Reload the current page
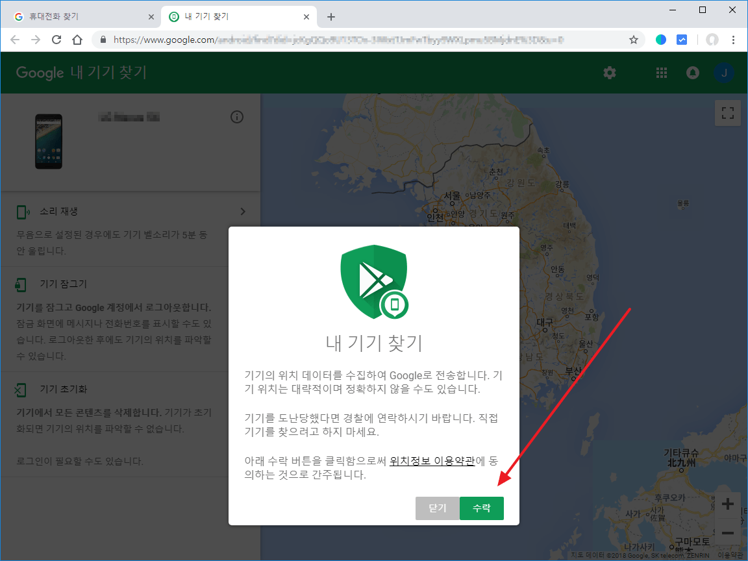Viewport: 748px width, 561px height. pos(56,40)
